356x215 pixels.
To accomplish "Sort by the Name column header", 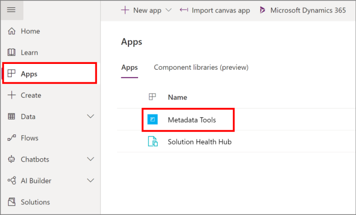I will pyautogui.click(x=177, y=97).
